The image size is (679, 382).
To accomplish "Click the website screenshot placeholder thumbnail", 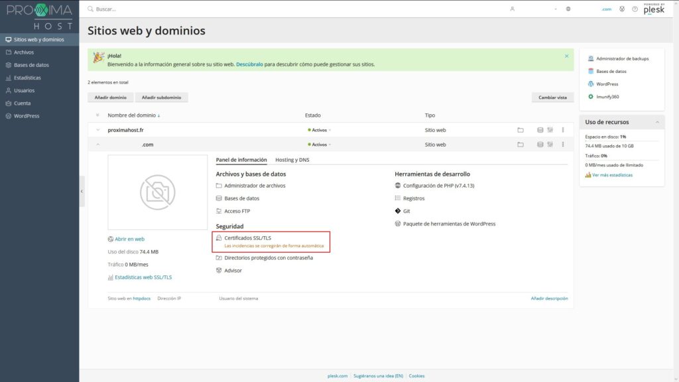I will [158, 192].
